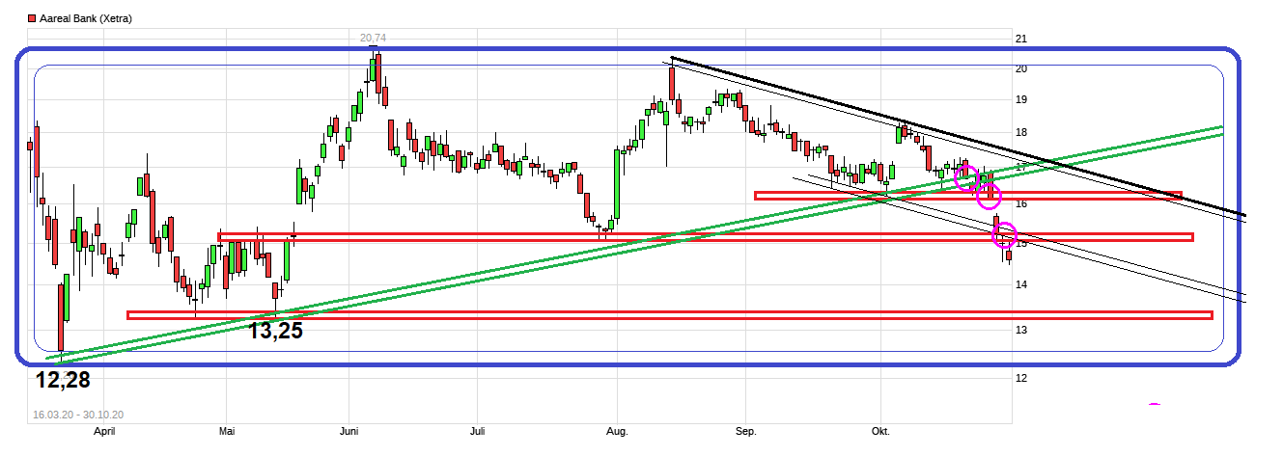The width and height of the screenshot is (1283, 456).
Task: Click the "Okt." month label on the time axis
Action: tap(881, 432)
